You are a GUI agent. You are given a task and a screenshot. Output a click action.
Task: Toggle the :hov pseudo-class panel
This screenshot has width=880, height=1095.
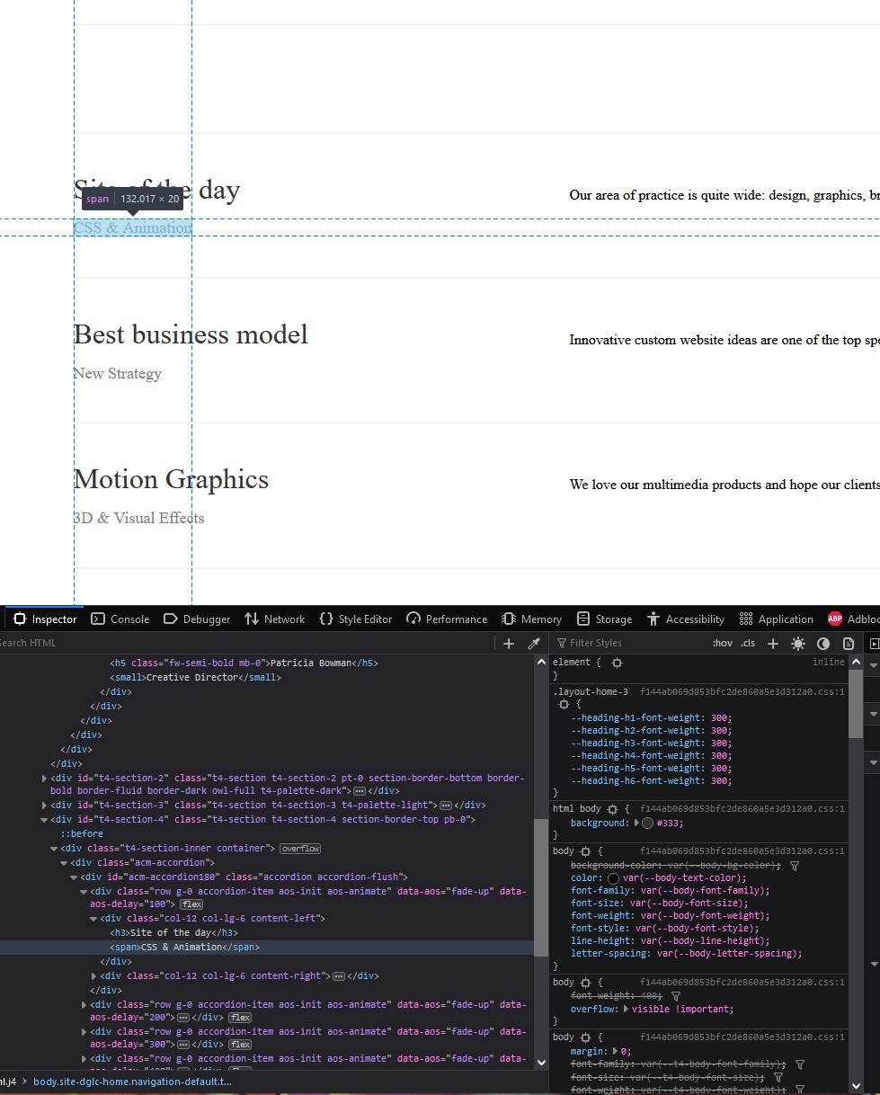[x=722, y=643]
